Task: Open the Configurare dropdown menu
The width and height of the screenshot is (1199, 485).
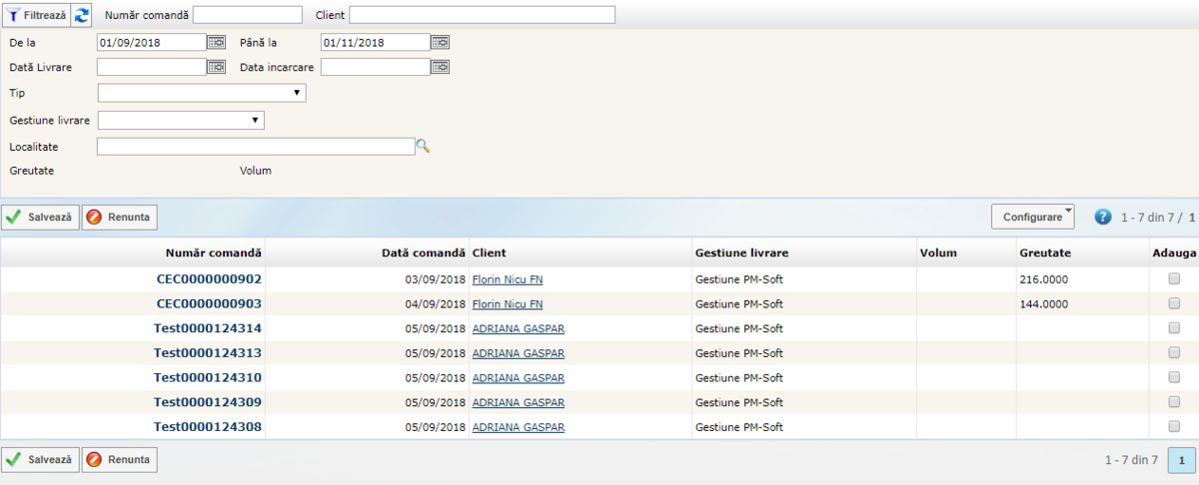Action: 1032,217
